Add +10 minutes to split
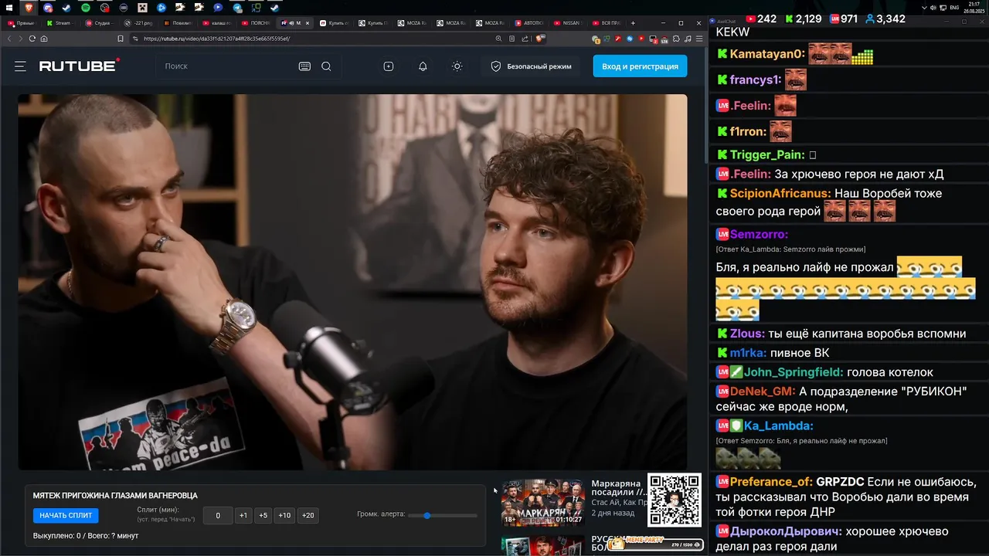The image size is (989, 556). (284, 515)
